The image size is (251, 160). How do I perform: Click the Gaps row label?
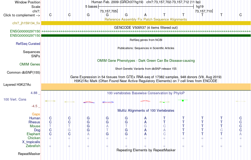pos(36,114)
